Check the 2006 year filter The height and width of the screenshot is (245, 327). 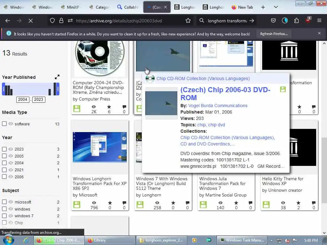4,177
